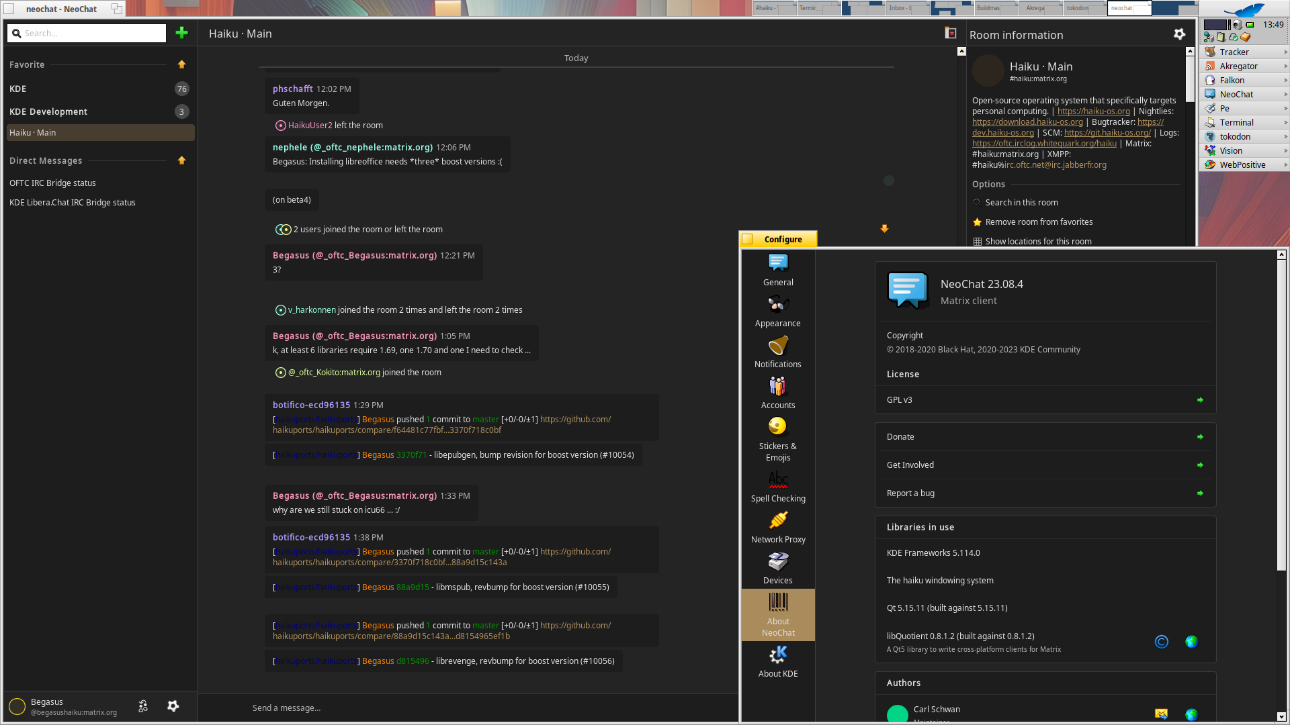Select Spell Checking settings page
This screenshot has width=1290, height=725.
[x=778, y=487]
